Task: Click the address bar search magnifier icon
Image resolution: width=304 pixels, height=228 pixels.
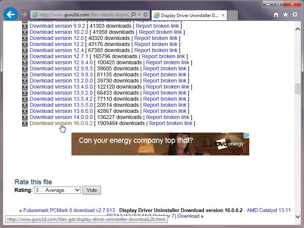Action: click(133, 14)
